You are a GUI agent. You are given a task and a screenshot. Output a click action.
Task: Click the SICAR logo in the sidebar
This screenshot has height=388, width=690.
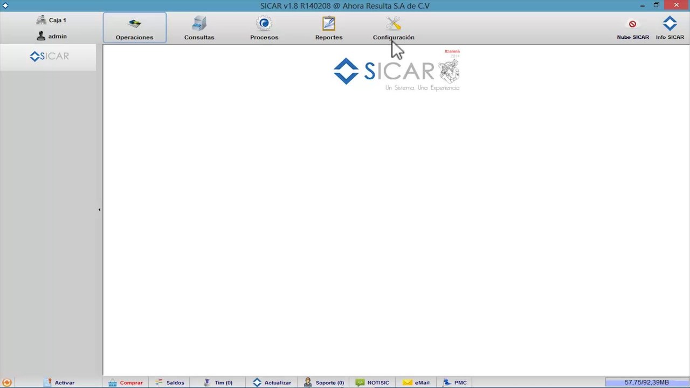click(49, 56)
